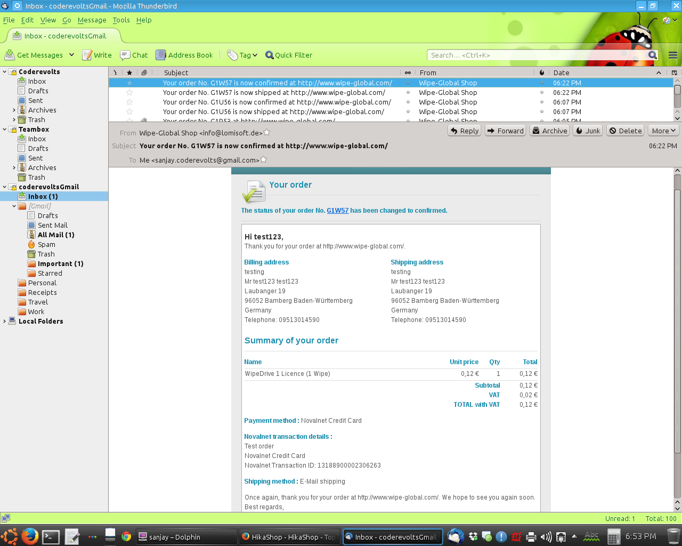682x546 pixels.
Task: Click the Quick Filter magnifier icon
Action: coord(270,55)
